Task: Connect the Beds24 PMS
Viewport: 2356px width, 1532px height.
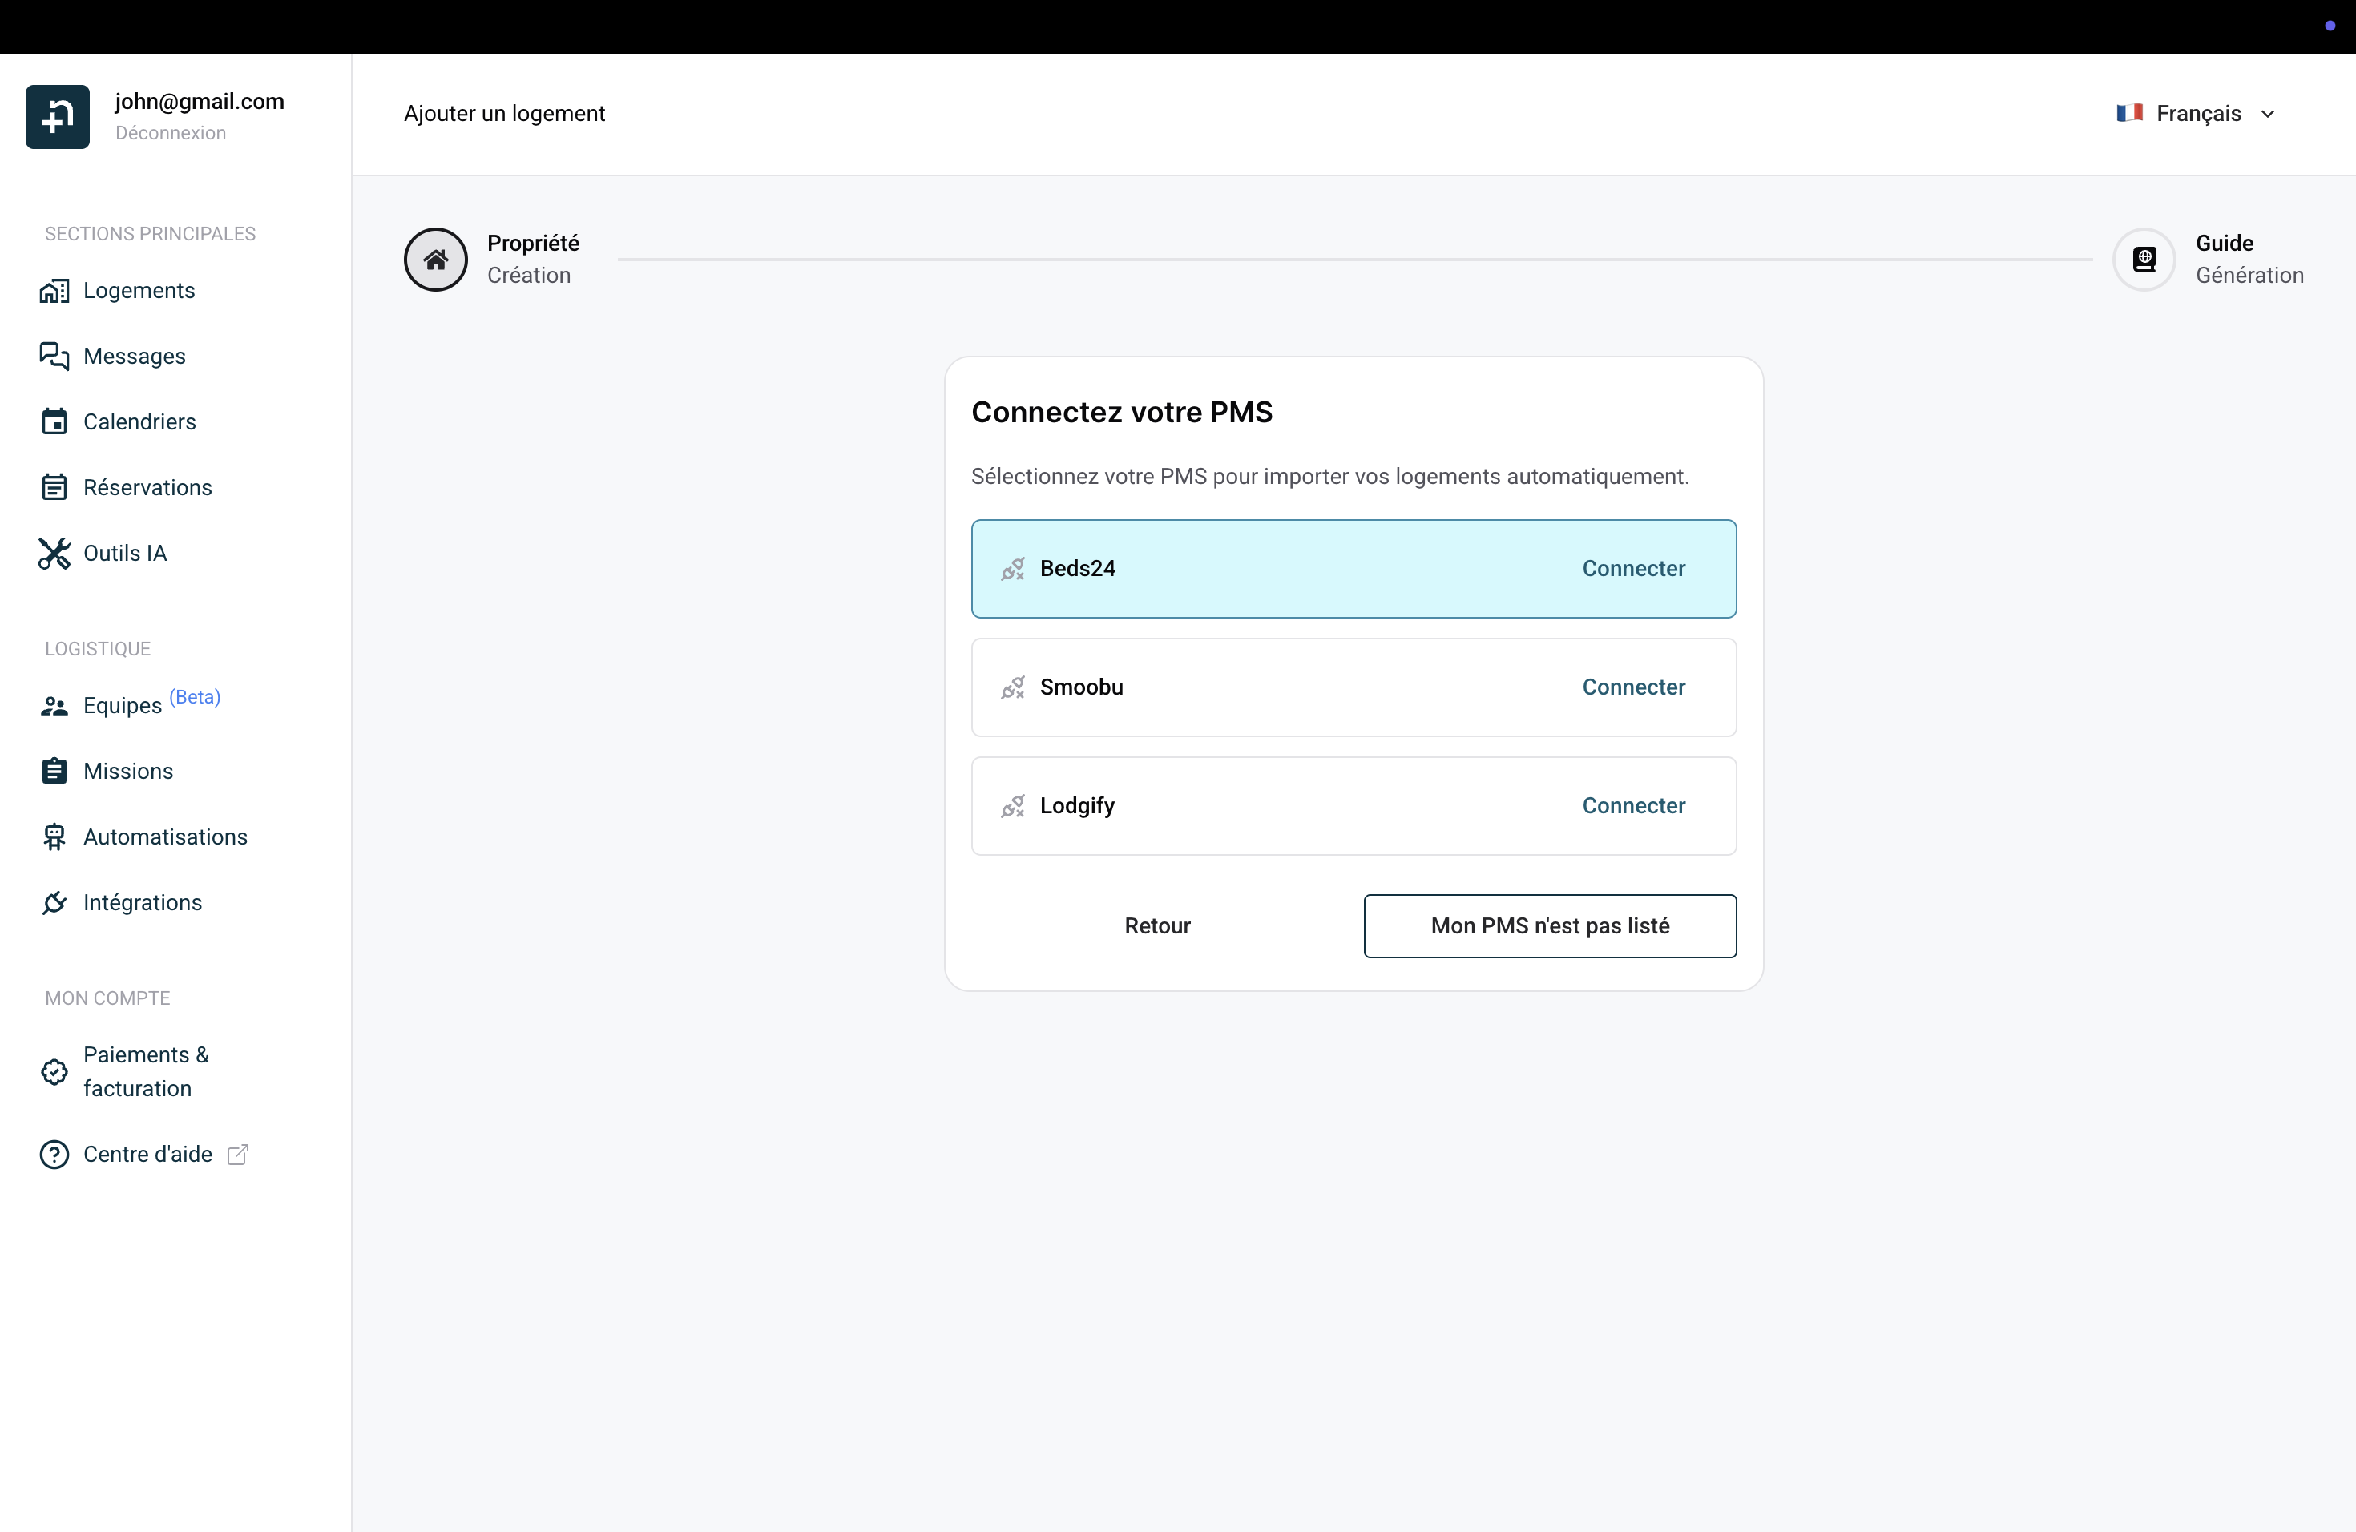Action: 1633,569
